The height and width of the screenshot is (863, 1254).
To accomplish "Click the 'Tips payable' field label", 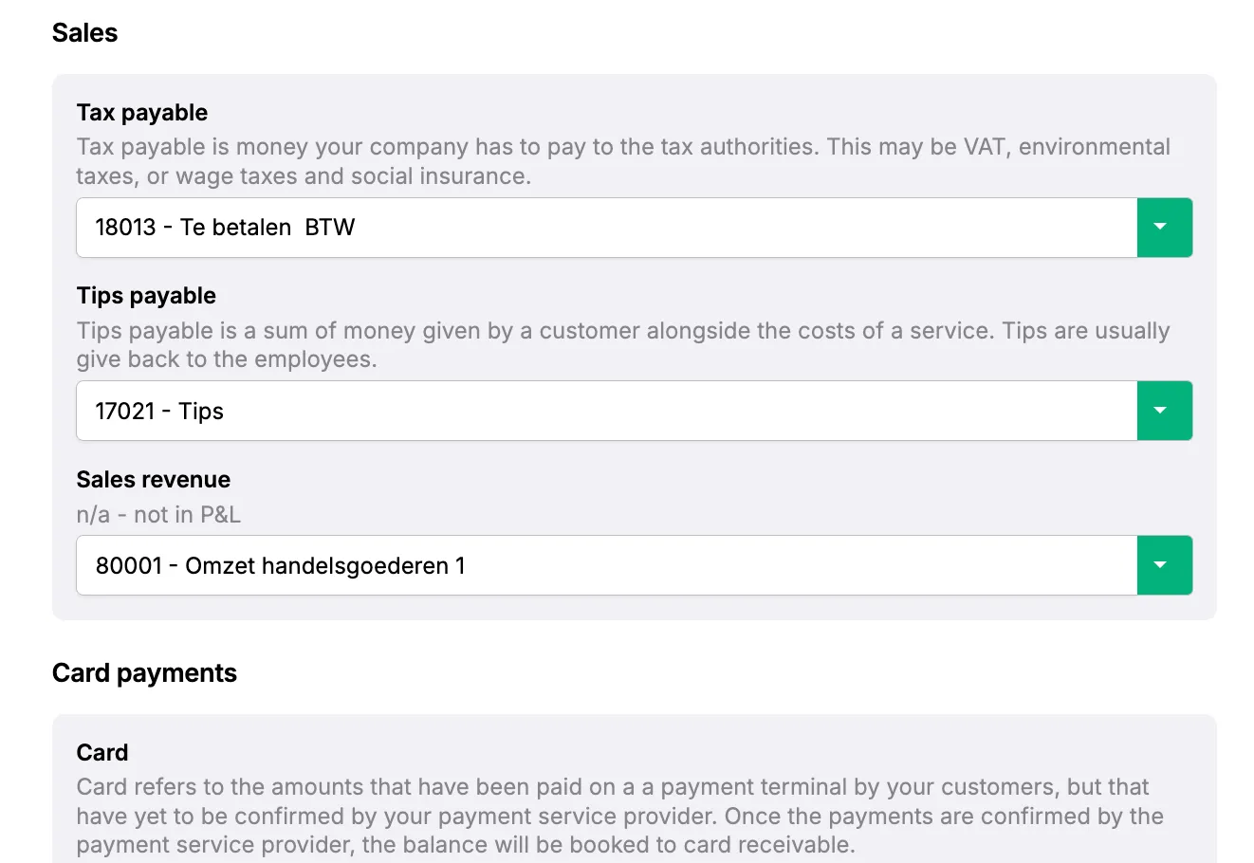I will point(146,296).
